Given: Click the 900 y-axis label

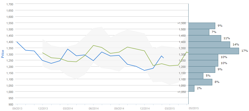Looking at the screenshot, I should tap(11, 104).
